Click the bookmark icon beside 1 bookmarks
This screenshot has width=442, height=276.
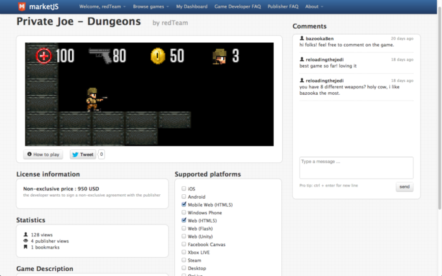[x=25, y=247]
